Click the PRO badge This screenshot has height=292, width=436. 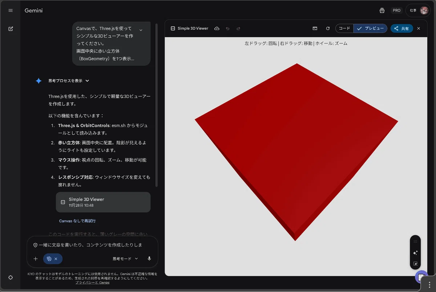(397, 11)
